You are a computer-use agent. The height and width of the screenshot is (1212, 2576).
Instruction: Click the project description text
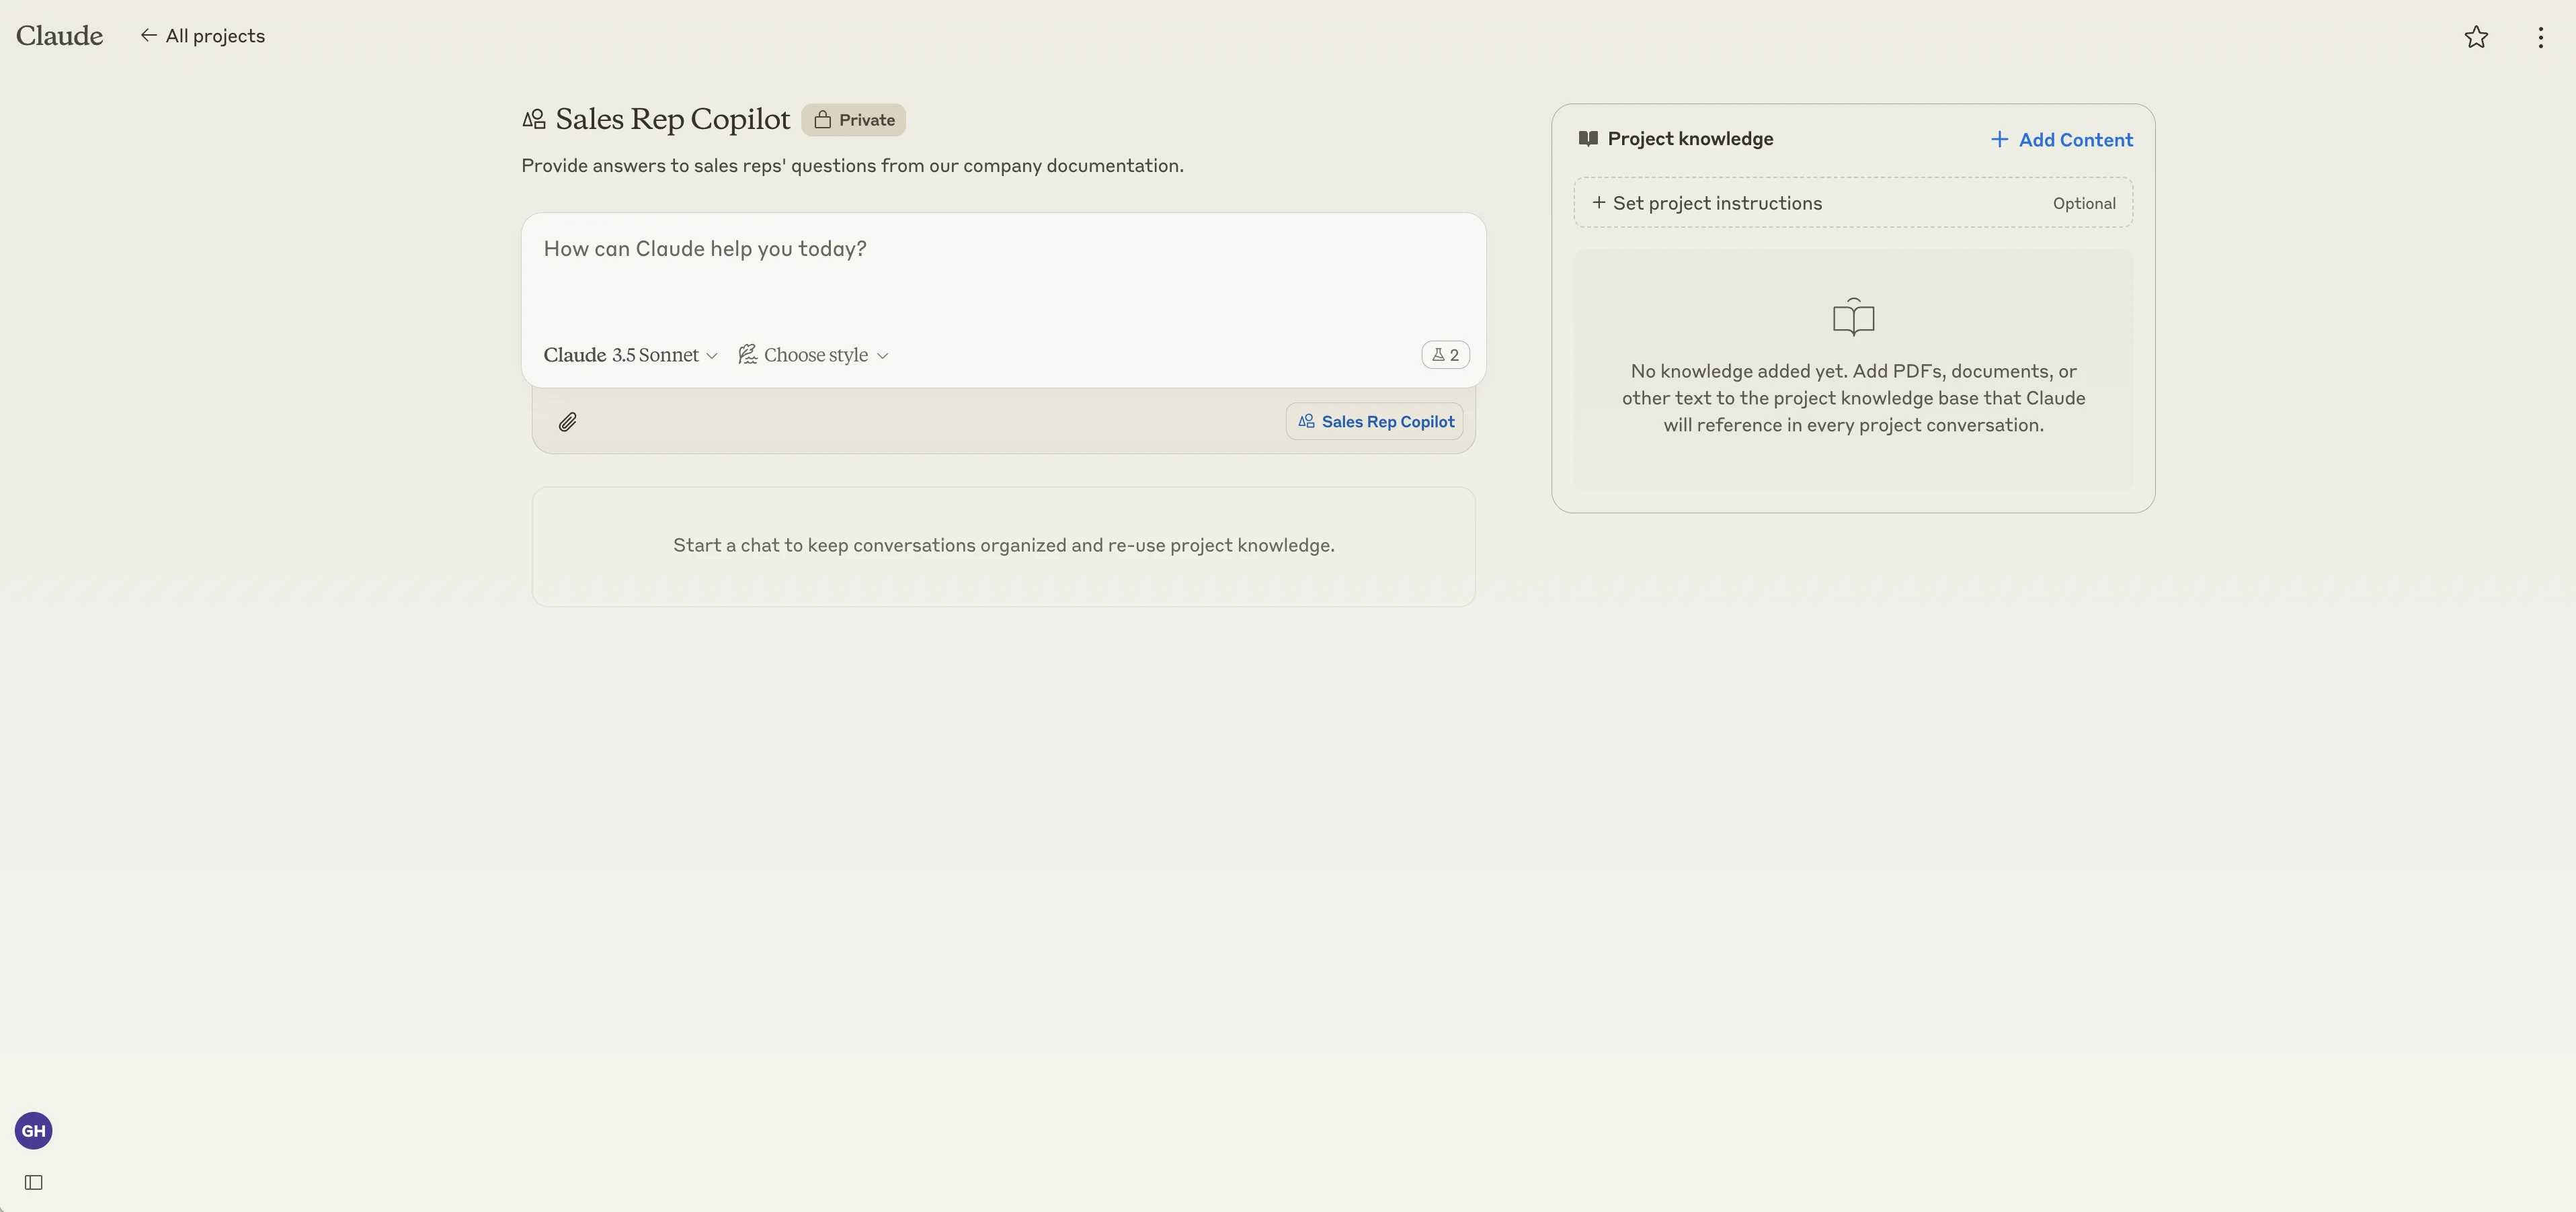coord(852,166)
